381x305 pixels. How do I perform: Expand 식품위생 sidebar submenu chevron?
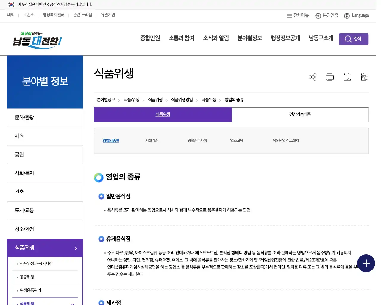(x=72, y=304)
